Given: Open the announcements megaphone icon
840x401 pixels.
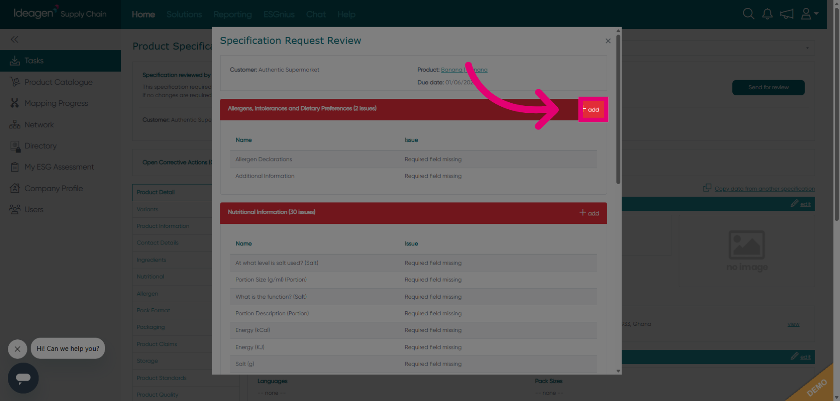Looking at the screenshot, I should coord(787,14).
